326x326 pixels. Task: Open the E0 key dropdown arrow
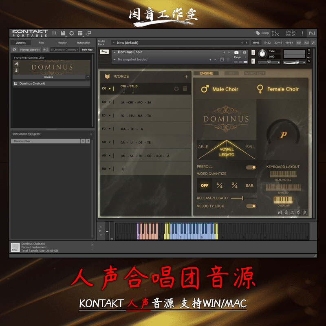[x=110, y=115]
